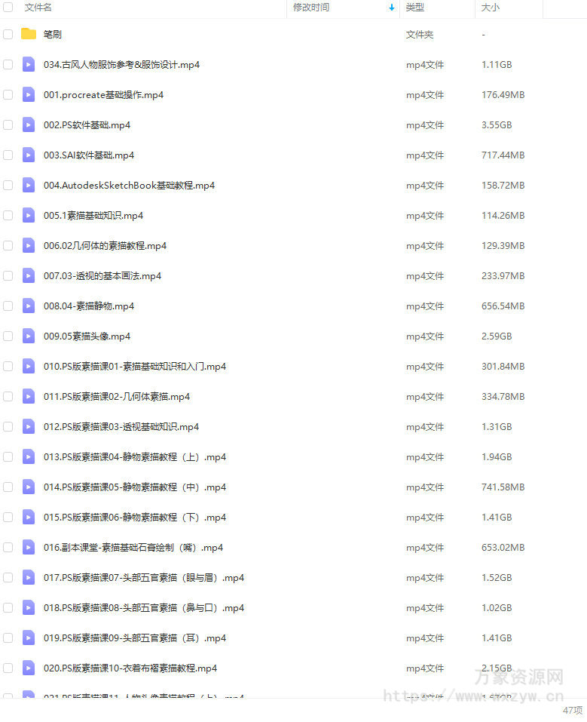Click the blue sort arrow in 修改时间 column
Screen dimensions: 587x722
coord(392,8)
